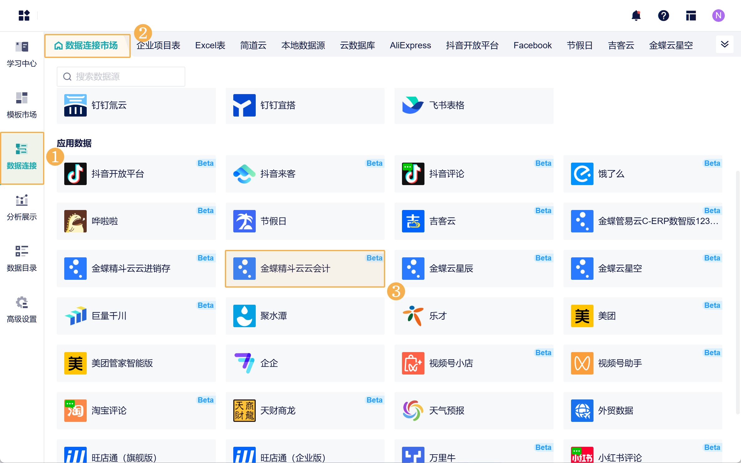Open the layout template icon in header
Image resolution: width=741 pixels, height=463 pixels.
(x=691, y=16)
